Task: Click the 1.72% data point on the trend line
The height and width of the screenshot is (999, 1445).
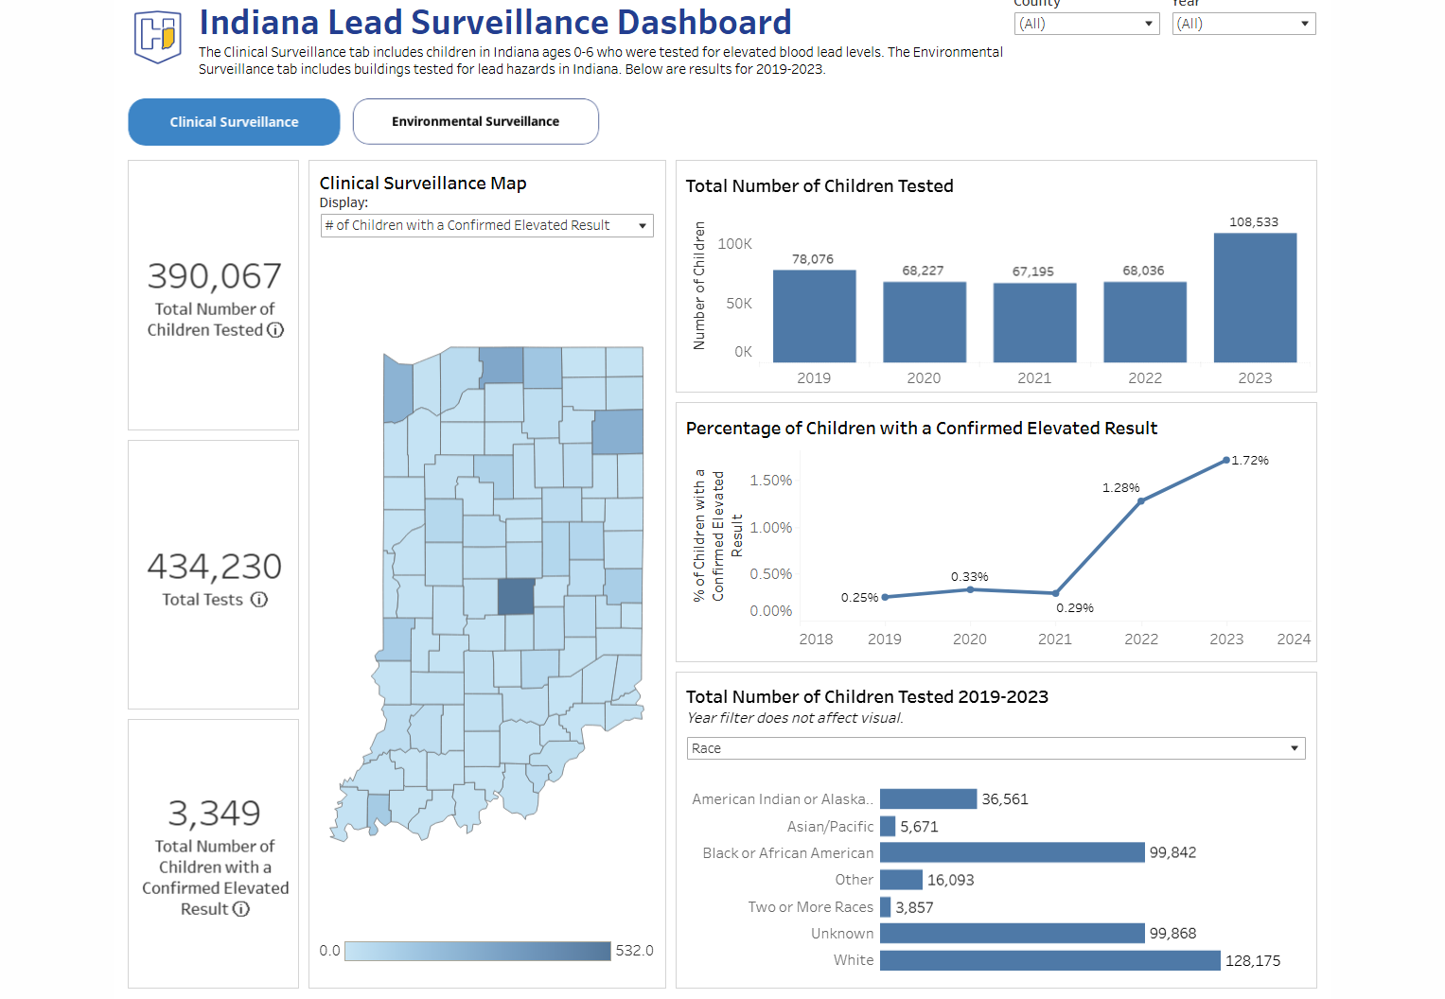Action: pyautogui.click(x=1226, y=461)
